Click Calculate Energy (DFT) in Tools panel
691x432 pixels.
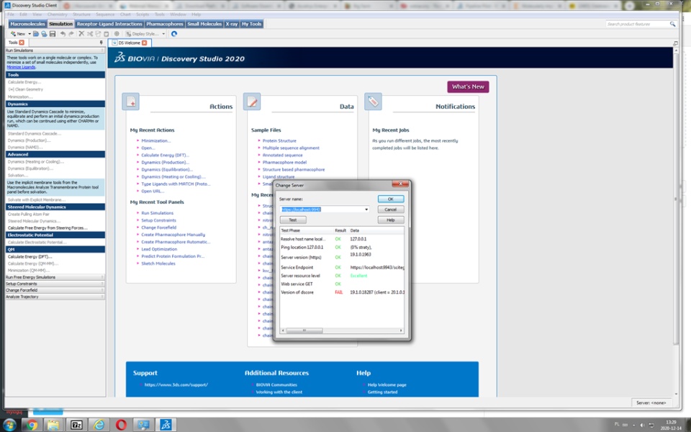coord(30,256)
